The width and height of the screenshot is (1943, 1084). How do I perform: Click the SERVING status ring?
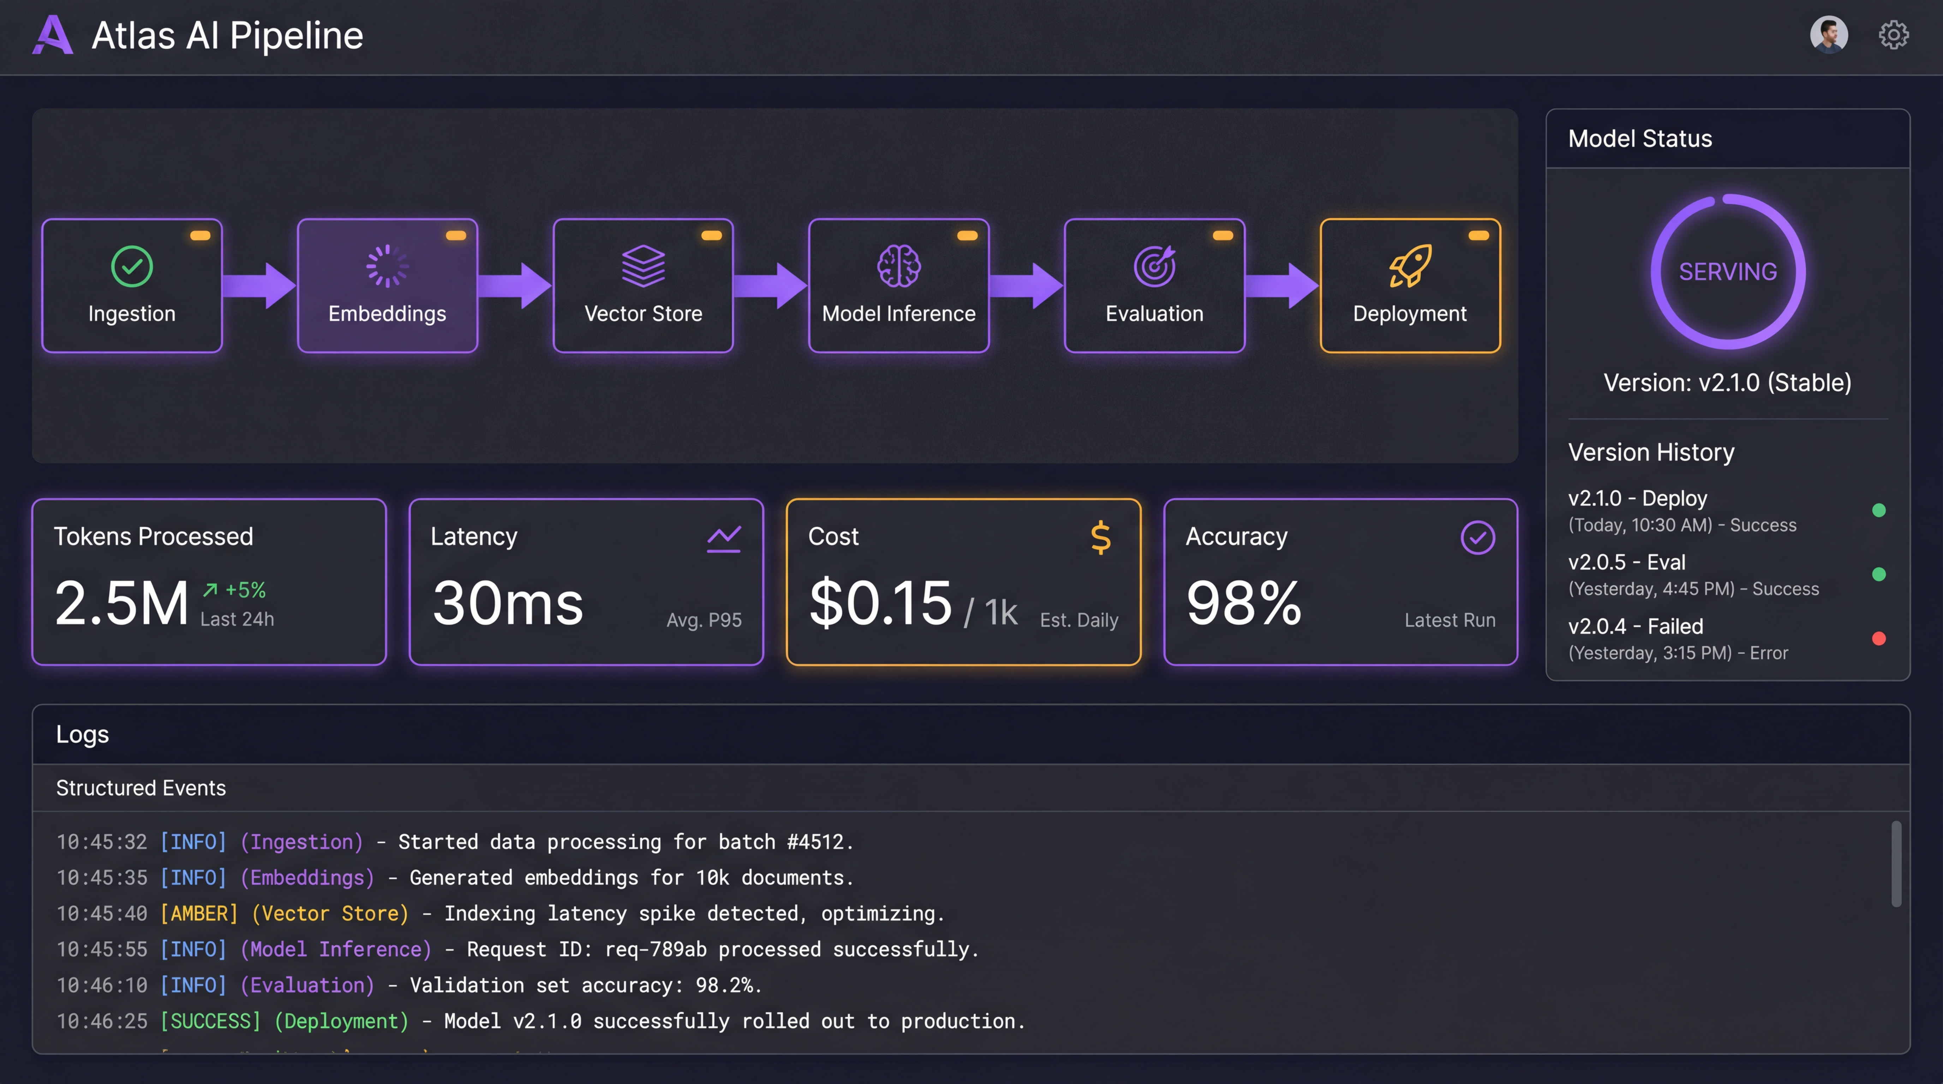[x=1727, y=271]
